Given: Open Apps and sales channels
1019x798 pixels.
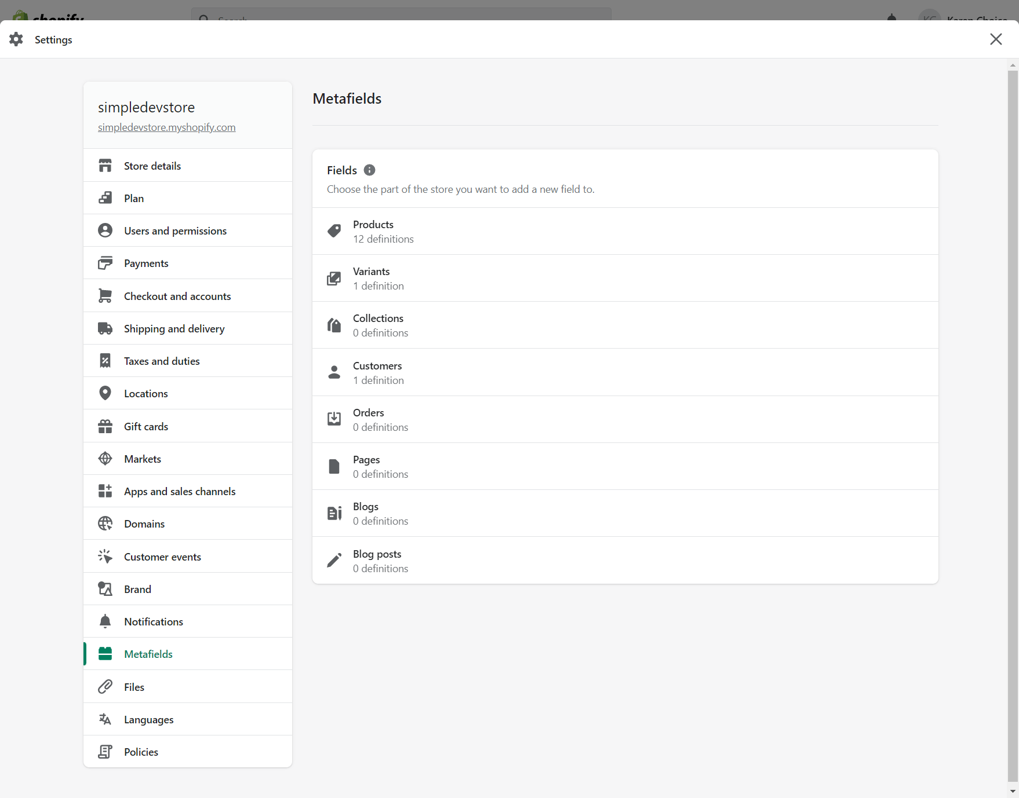Looking at the screenshot, I should coord(188,491).
